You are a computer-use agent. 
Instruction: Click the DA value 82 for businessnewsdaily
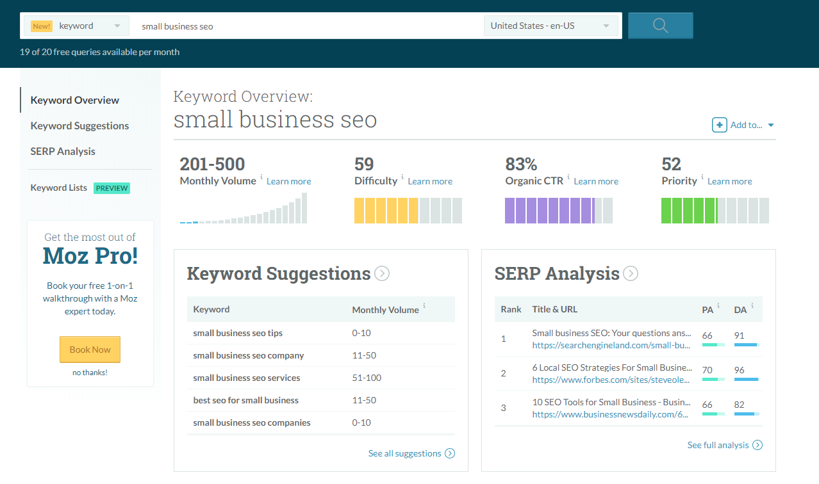click(x=740, y=405)
